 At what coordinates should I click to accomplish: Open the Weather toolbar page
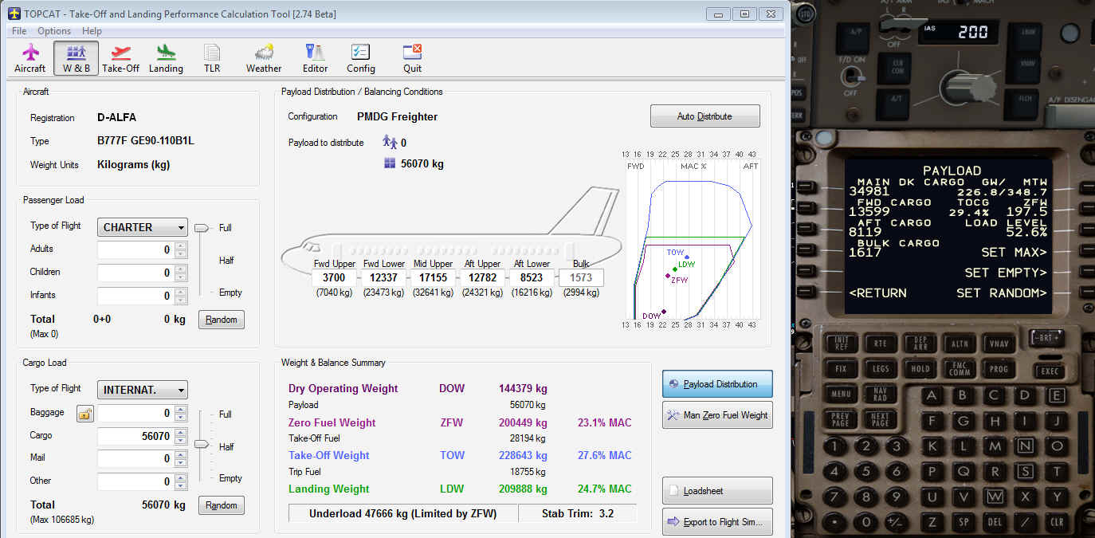point(264,59)
